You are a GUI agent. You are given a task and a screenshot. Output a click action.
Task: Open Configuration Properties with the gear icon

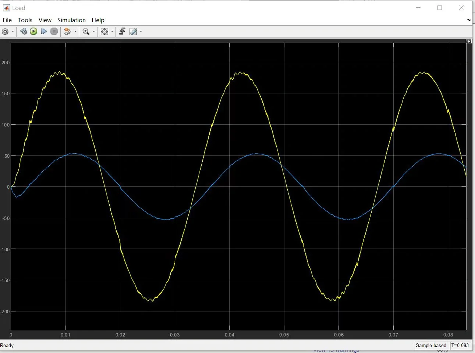coord(5,32)
